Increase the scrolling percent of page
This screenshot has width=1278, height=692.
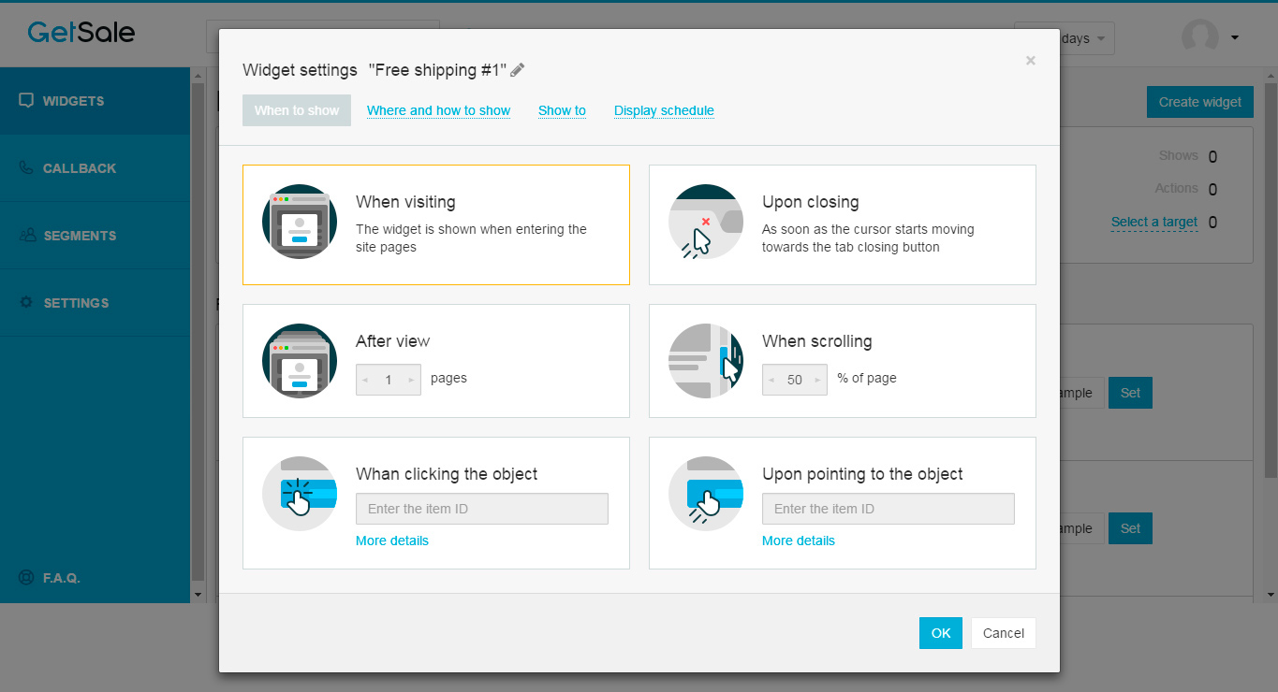[x=817, y=380]
